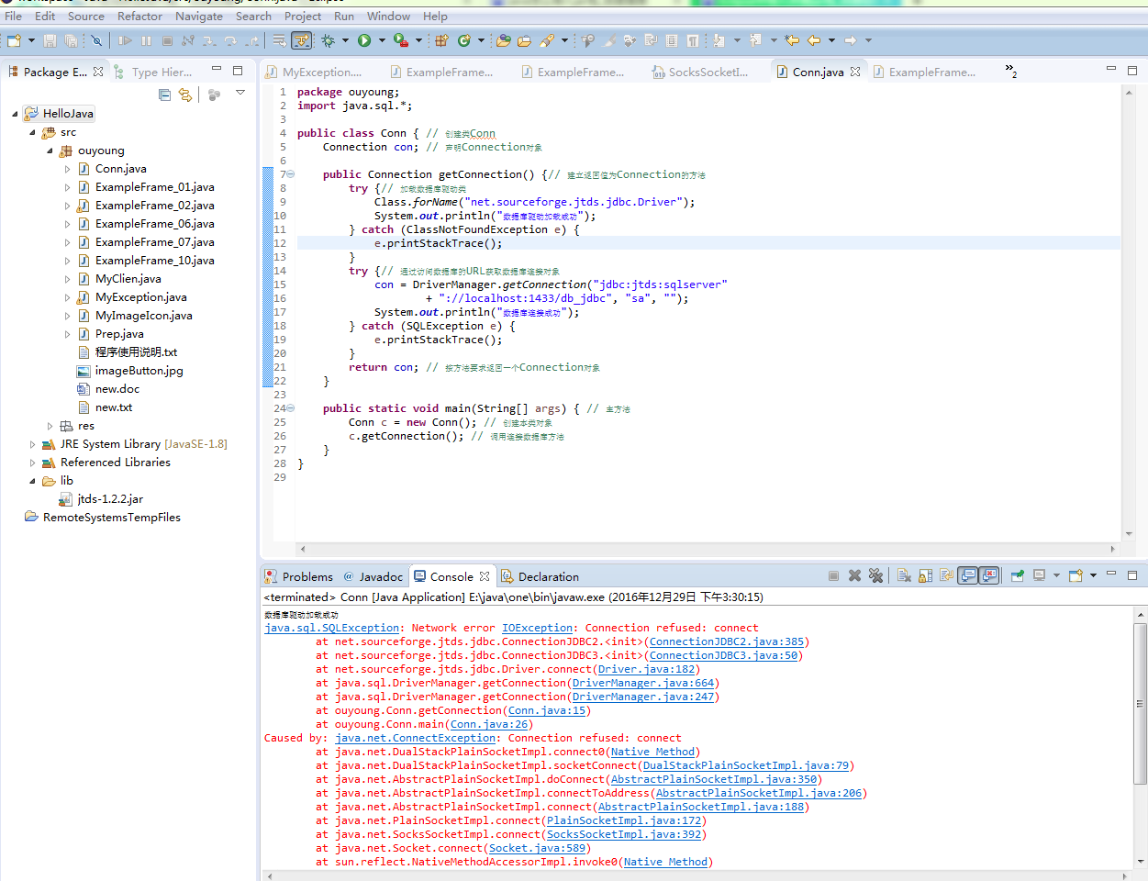Click the Skip All Breakpoints icon
The height and width of the screenshot is (881, 1148).
[96, 40]
